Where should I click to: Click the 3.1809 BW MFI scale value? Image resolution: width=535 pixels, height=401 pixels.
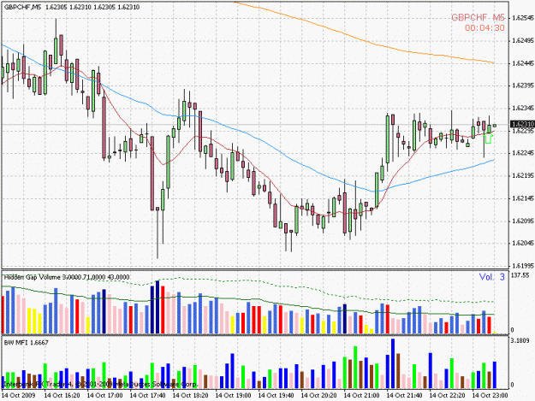[x=520, y=340]
